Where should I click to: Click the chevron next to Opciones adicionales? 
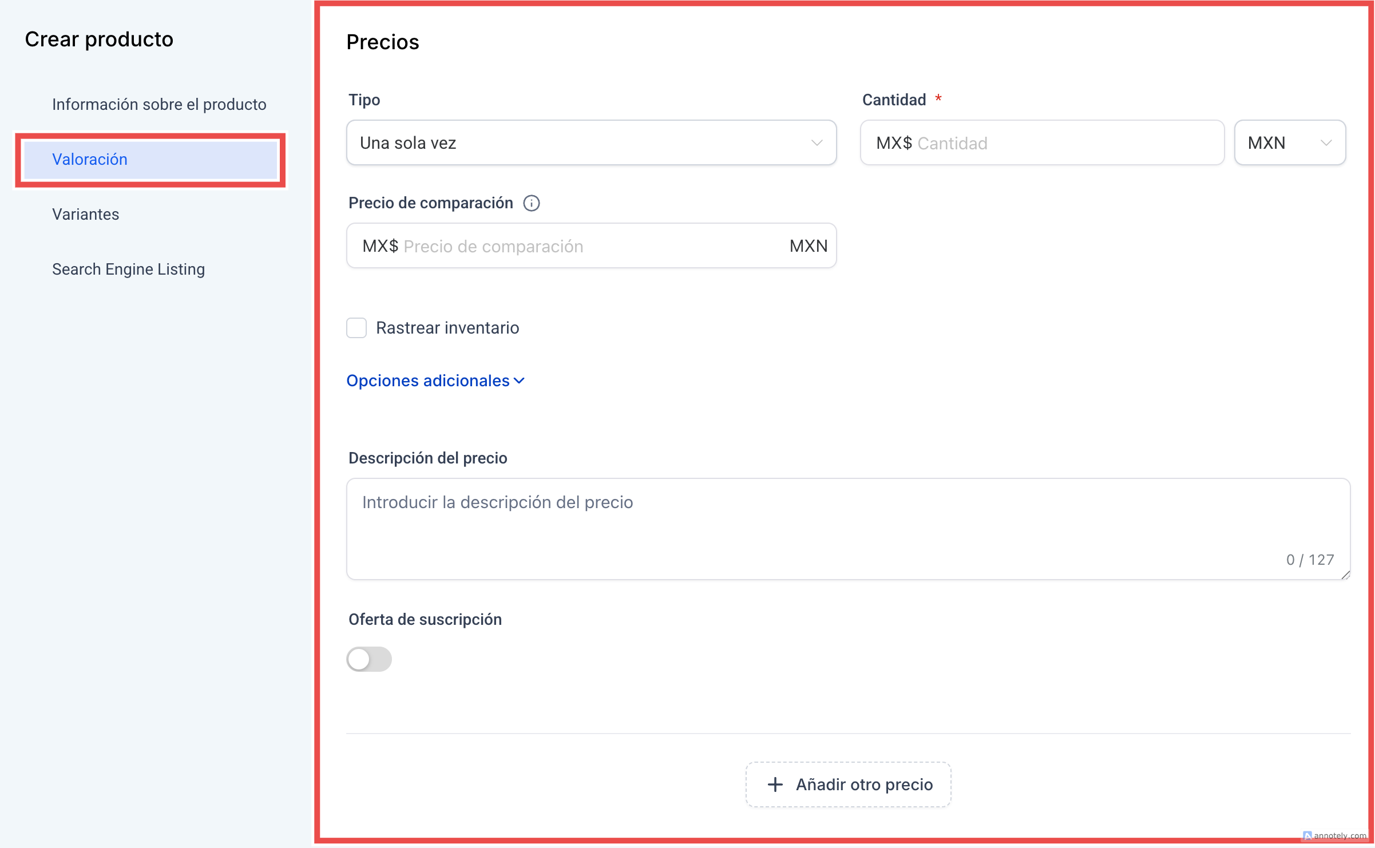[x=520, y=381]
